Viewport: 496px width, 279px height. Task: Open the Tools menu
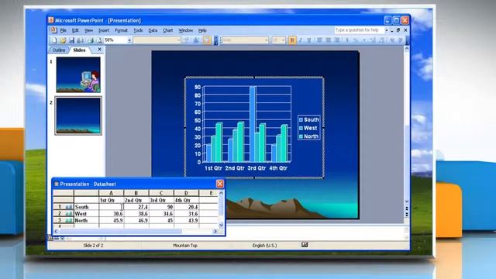[138, 30]
